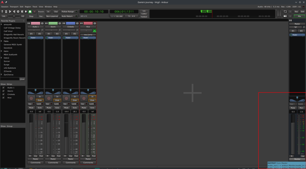306x169 pixels.
Task: Solo the Storm track
Action: [x=57, y=107]
